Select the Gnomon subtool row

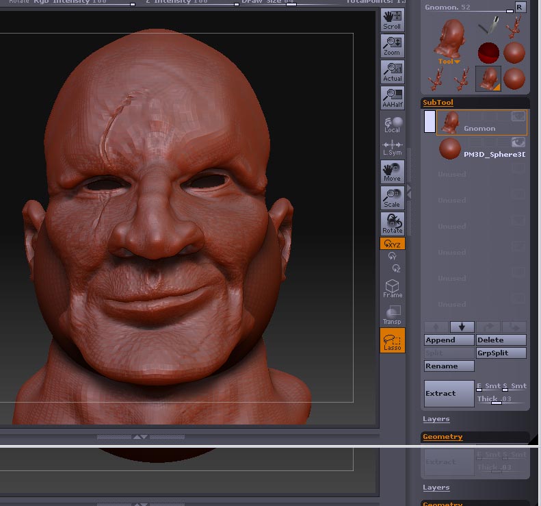482,123
